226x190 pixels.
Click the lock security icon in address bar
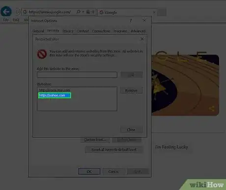click(88, 12)
